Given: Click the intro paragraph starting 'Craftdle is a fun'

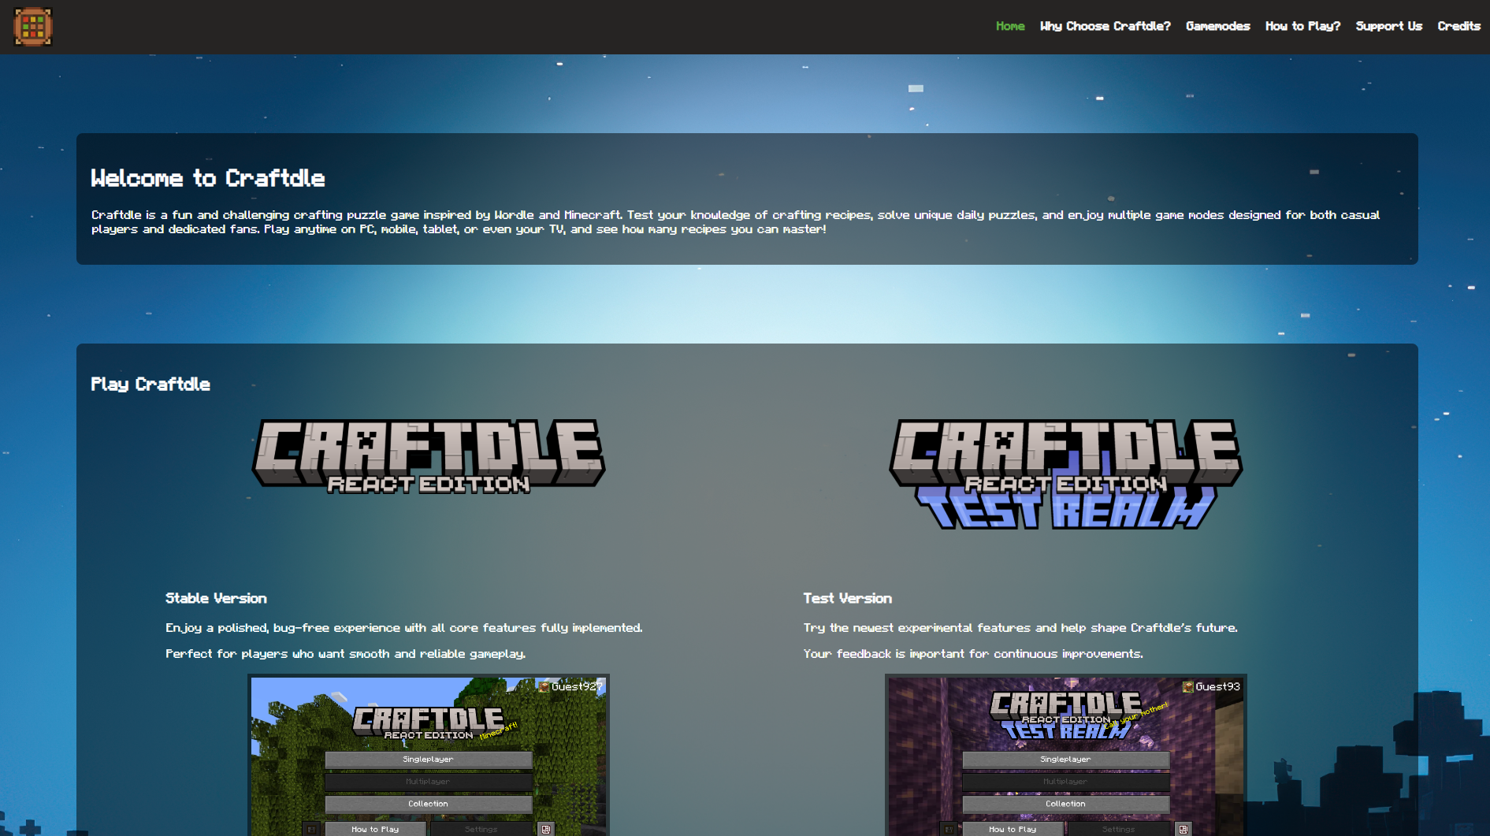Looking at the screenshot, I should [x=735, y=222].
